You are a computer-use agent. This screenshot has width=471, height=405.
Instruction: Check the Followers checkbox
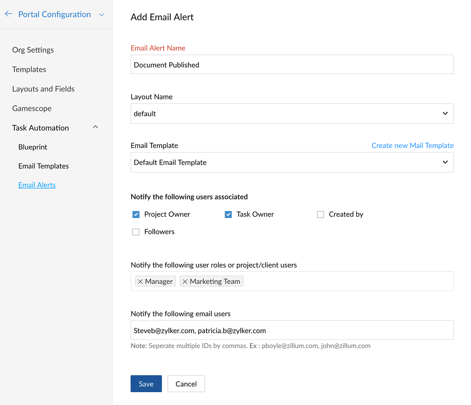click(x=136, y=232)
